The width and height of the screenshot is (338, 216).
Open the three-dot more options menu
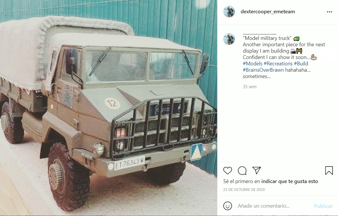(x=329, y=12)
